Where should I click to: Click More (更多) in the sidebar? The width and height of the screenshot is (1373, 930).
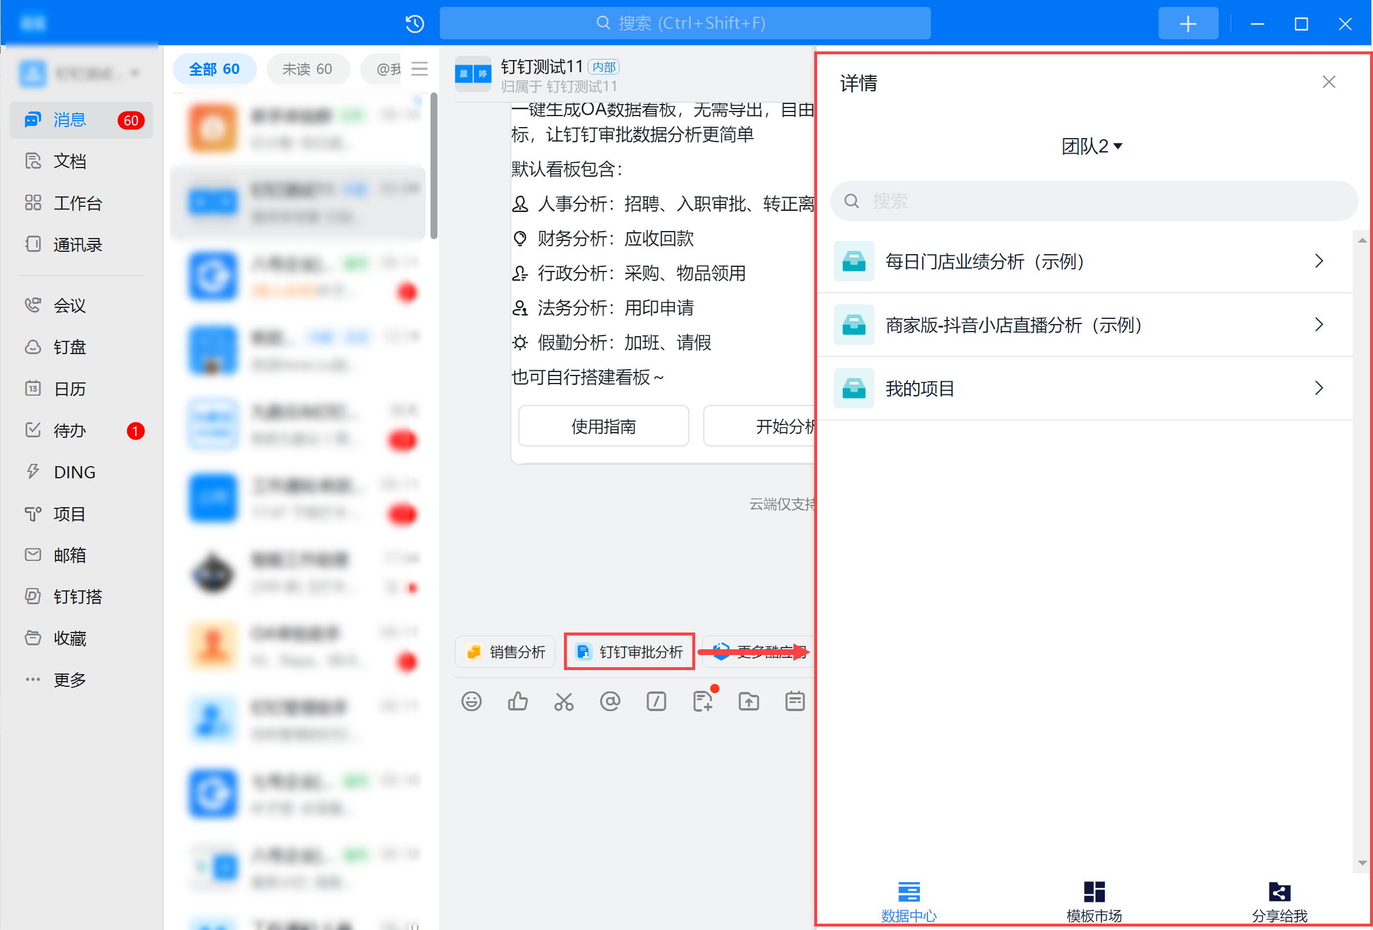point(81,680)
